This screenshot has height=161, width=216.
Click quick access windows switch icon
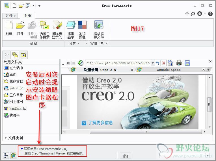pyautogui.click(x=28, y=6)
